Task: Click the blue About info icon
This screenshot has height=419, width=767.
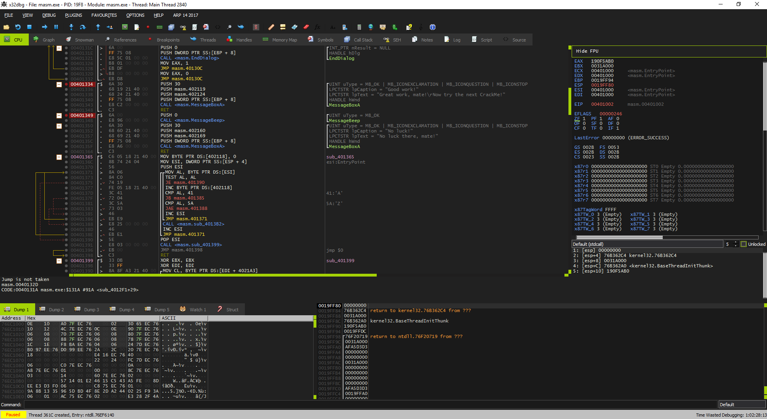Action: point(432,27)
